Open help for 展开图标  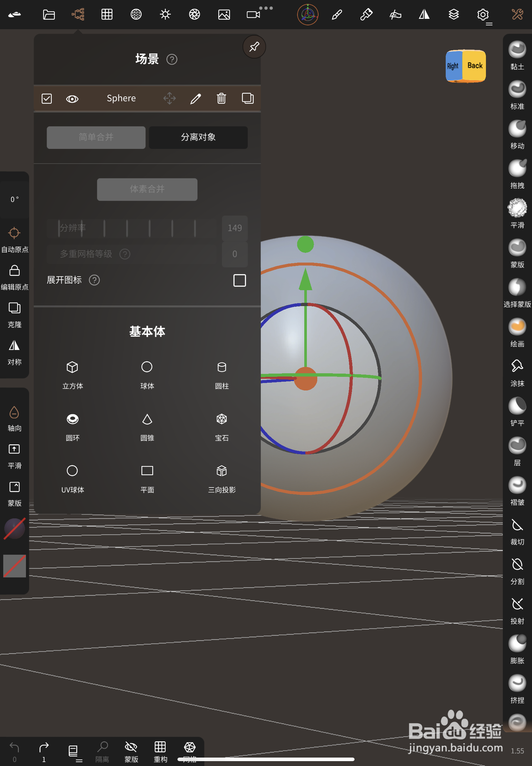(x=94, y=280)
